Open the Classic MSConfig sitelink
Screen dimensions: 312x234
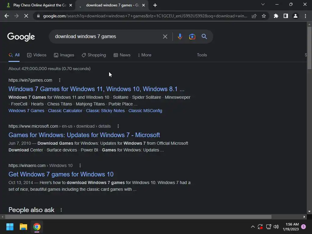pyautogui.click(x=145, y=111)
